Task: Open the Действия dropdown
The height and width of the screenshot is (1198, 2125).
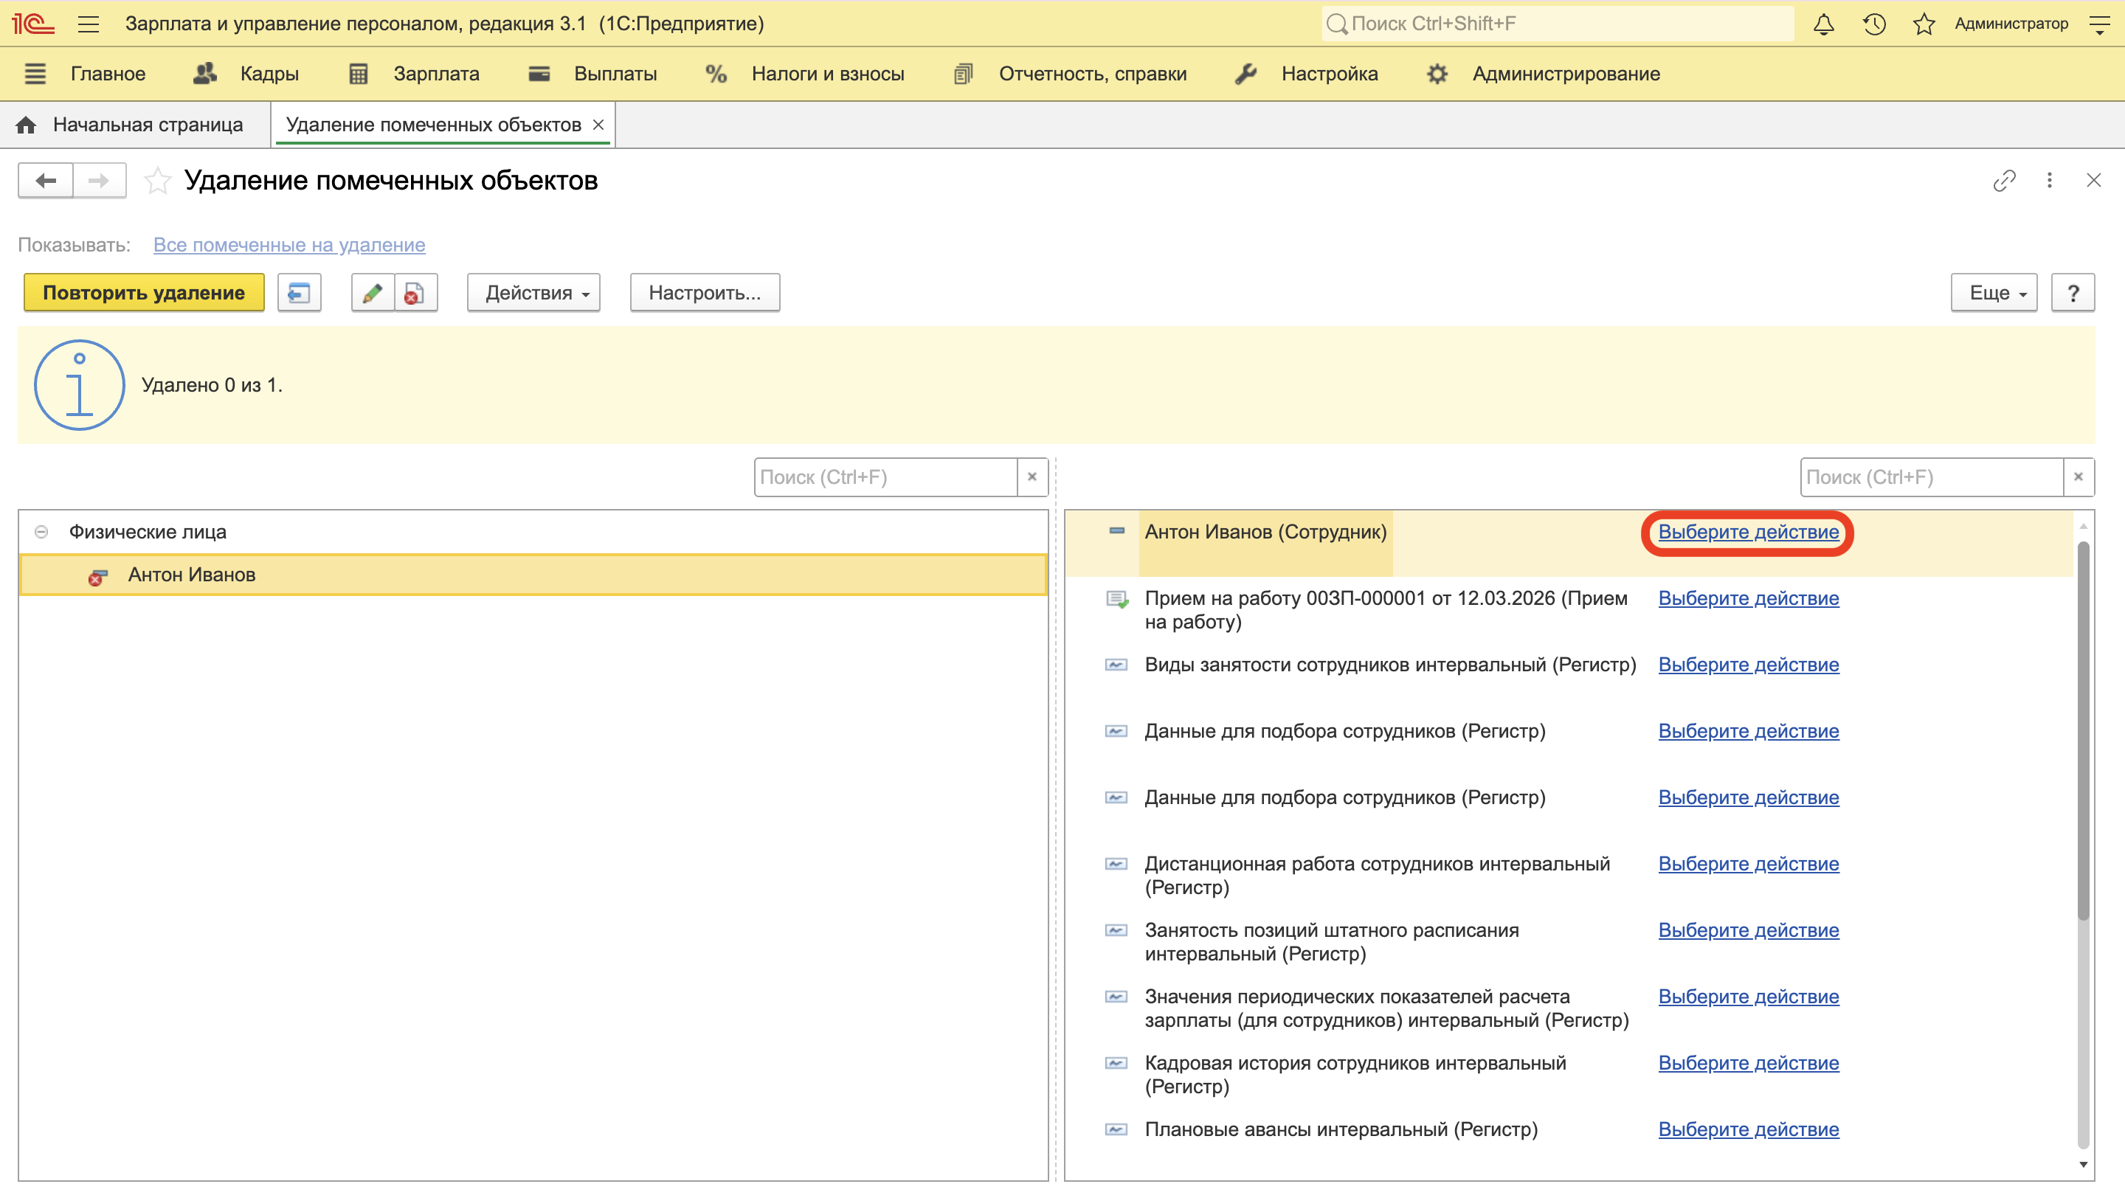Action: [533, 293]
